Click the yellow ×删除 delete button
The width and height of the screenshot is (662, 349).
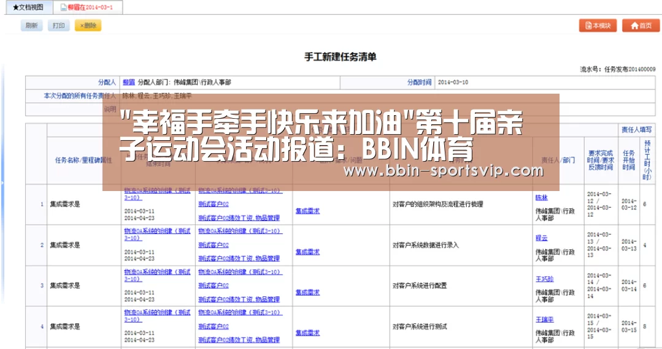[88, 26]
